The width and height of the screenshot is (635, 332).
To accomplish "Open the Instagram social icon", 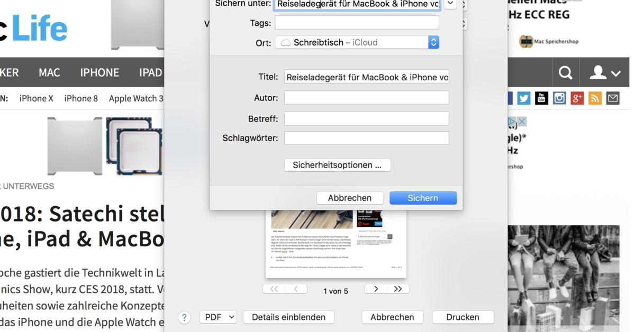I will click(x=559, y=98).
